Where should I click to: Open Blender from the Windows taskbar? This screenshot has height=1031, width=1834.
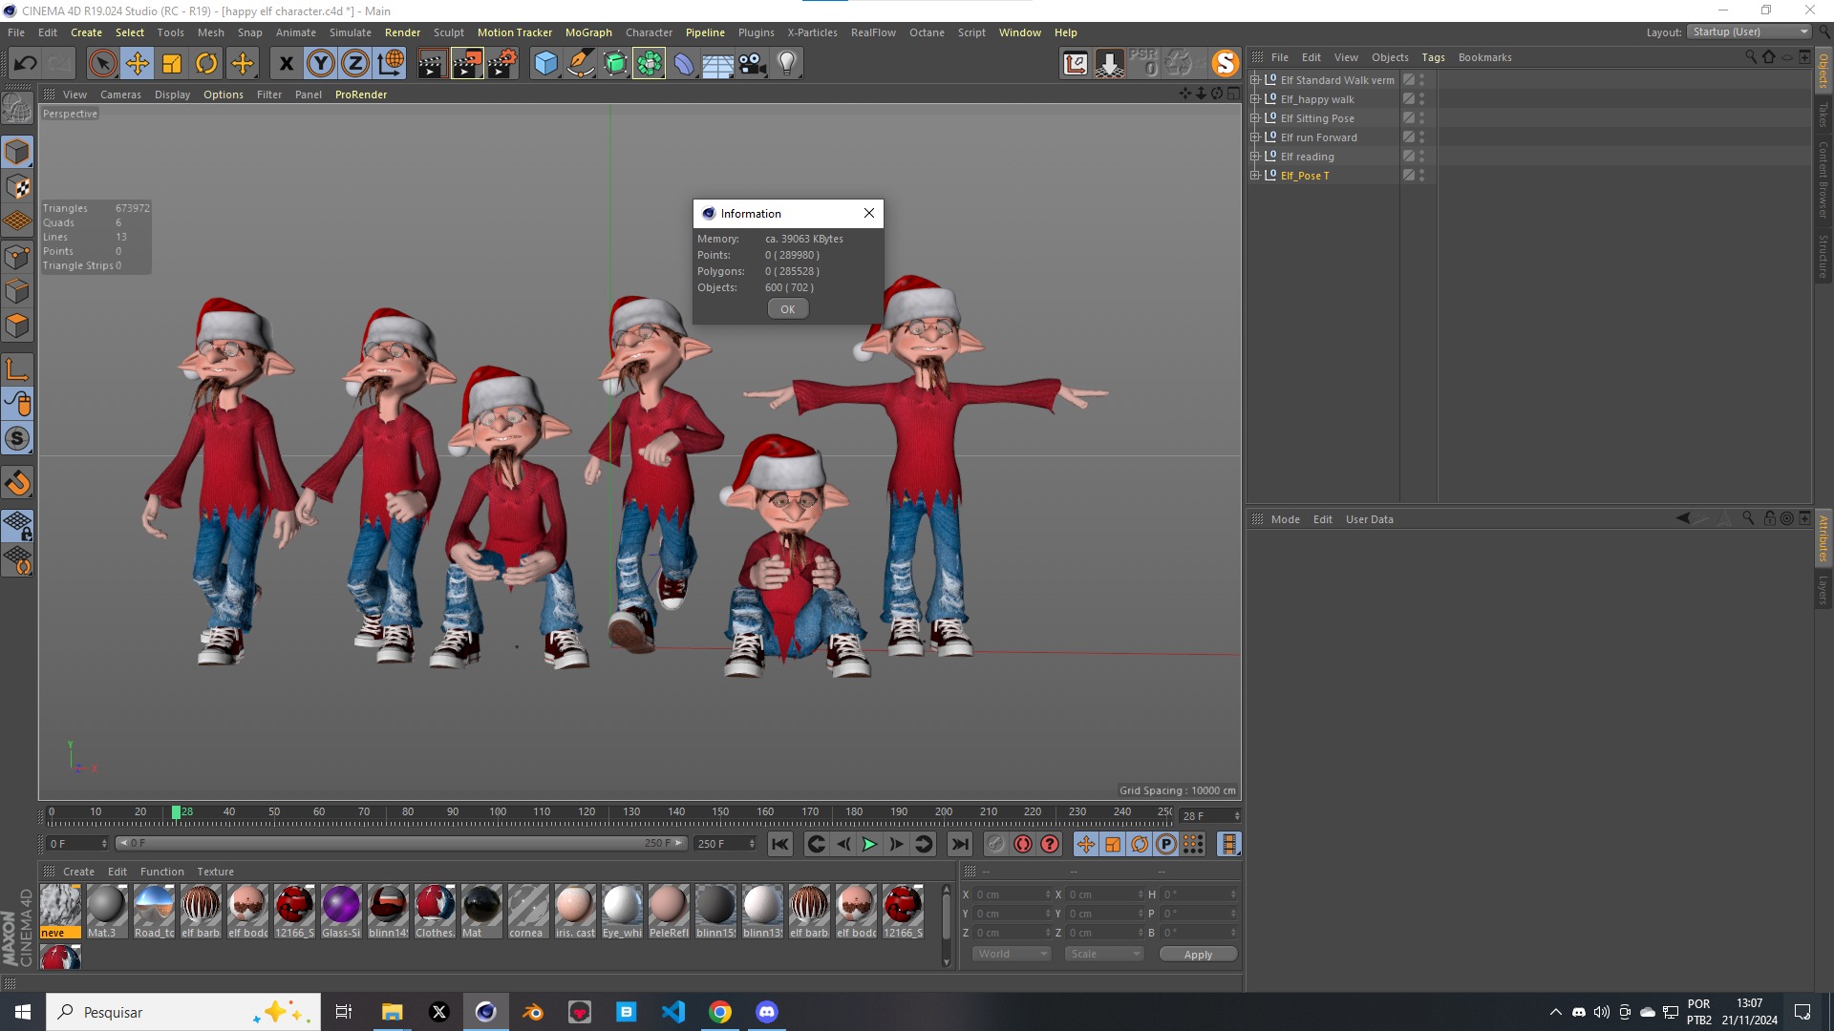tap(533, 1012)
